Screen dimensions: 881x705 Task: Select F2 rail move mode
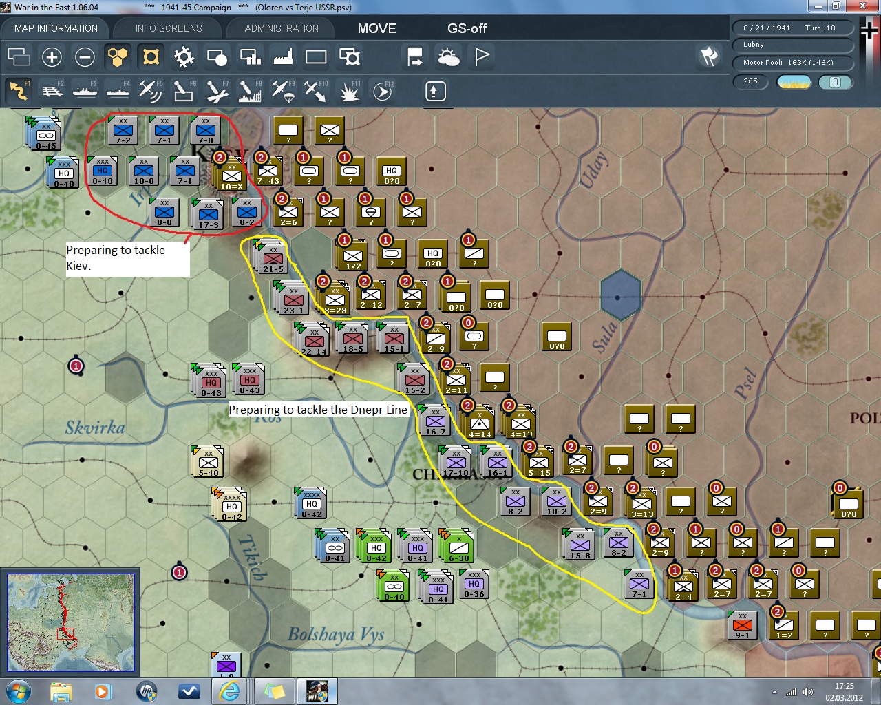pyautogui.click(x=52, y=91)
